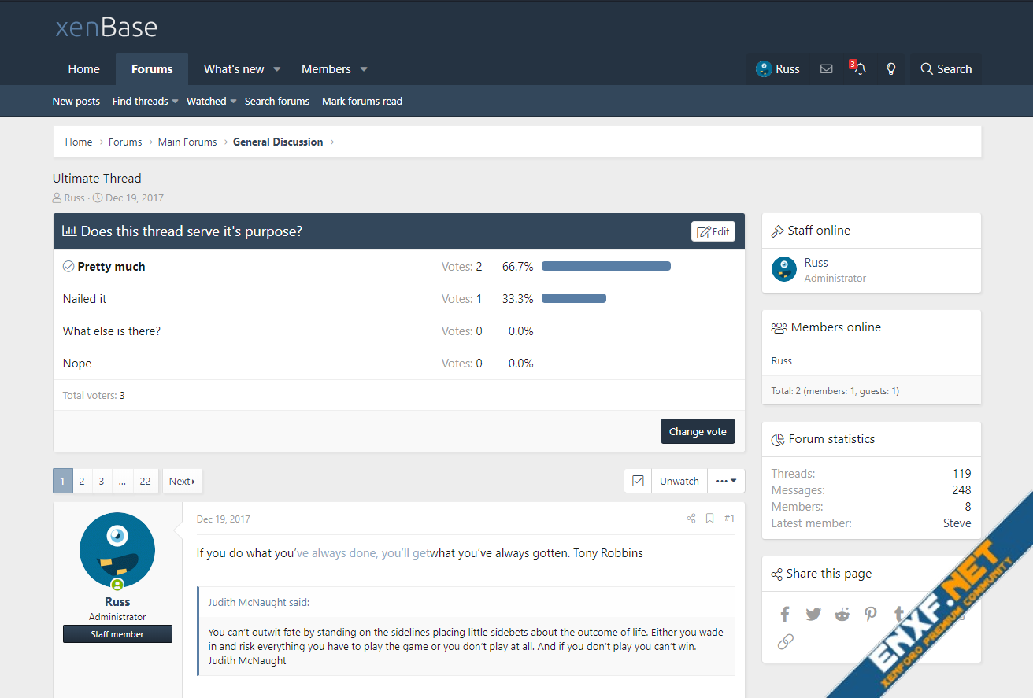This screenshot has height=698, width=1033.
Task: Click the lightbulb style switcher icon
Action: [x=891, y=69]
